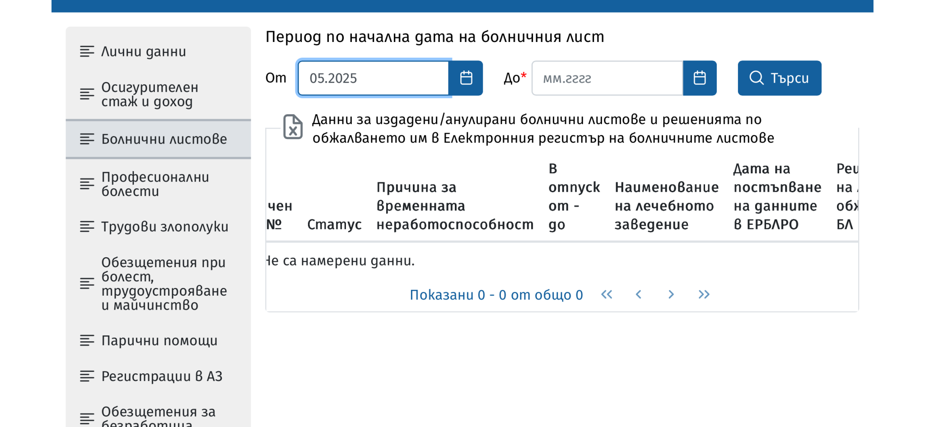Open calendar picker for the 'До' date
The width and height of the screenshot is (925, 427).
700,78
